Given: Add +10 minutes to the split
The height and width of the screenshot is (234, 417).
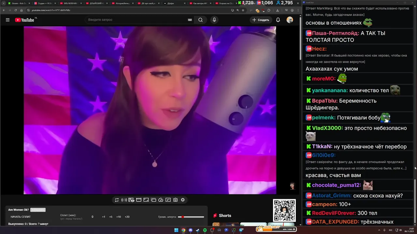Looking at the screenshot, I should pyautogui.click(x=119, y=217).
